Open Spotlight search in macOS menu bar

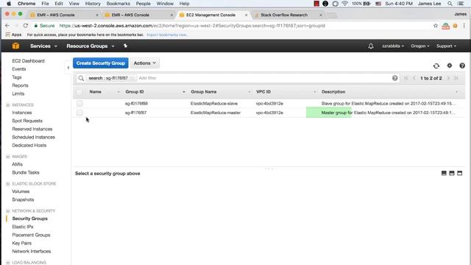[x=450, y=4]
